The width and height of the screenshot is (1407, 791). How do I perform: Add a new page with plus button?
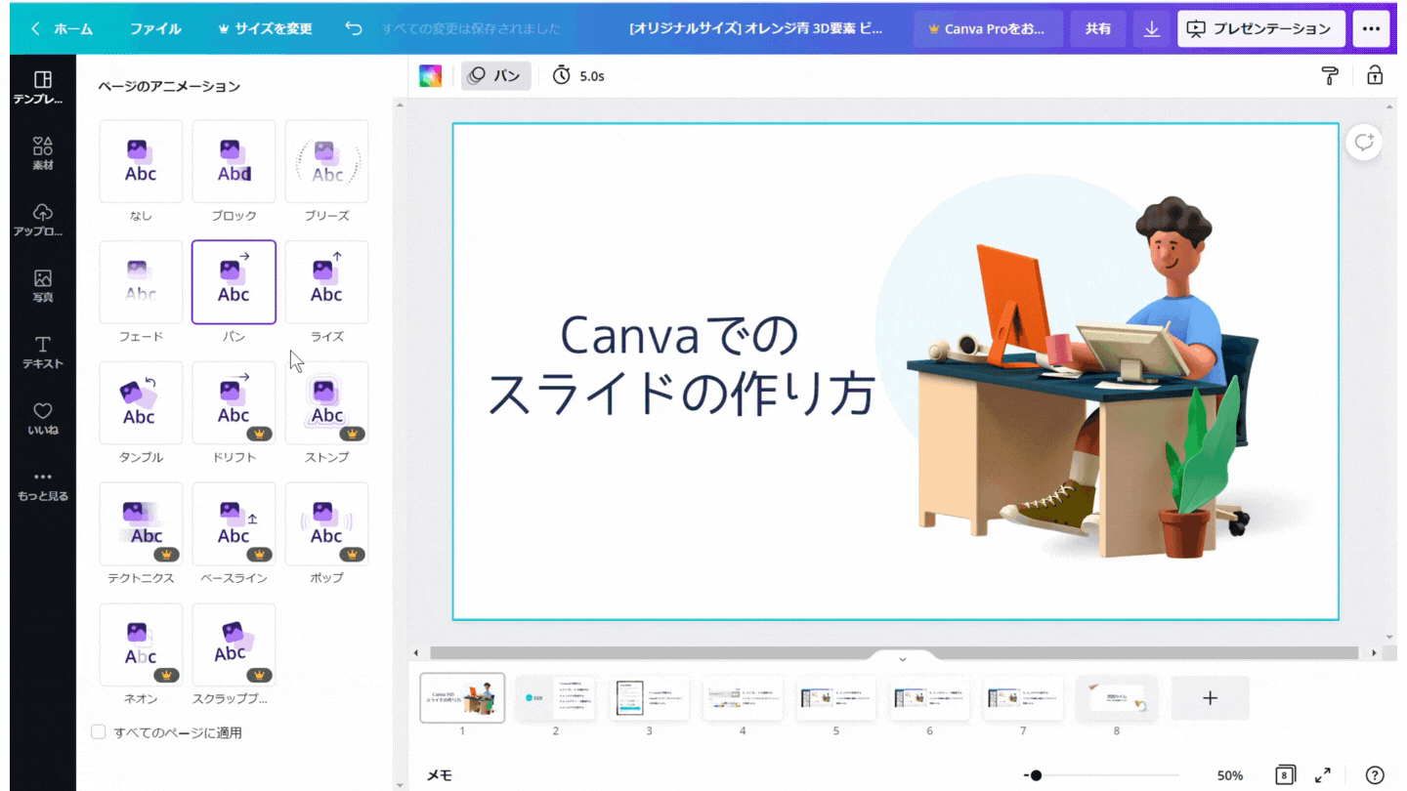point(1210,698)
